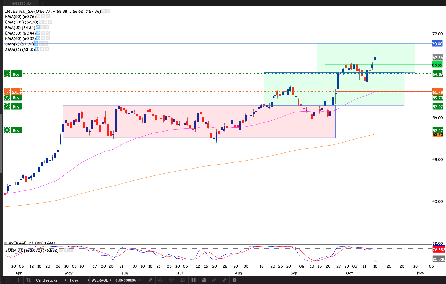This screenshot has width=446, height=284.
Task: Open the 1 day timeframe dropdown
Action: pos(79,280)
